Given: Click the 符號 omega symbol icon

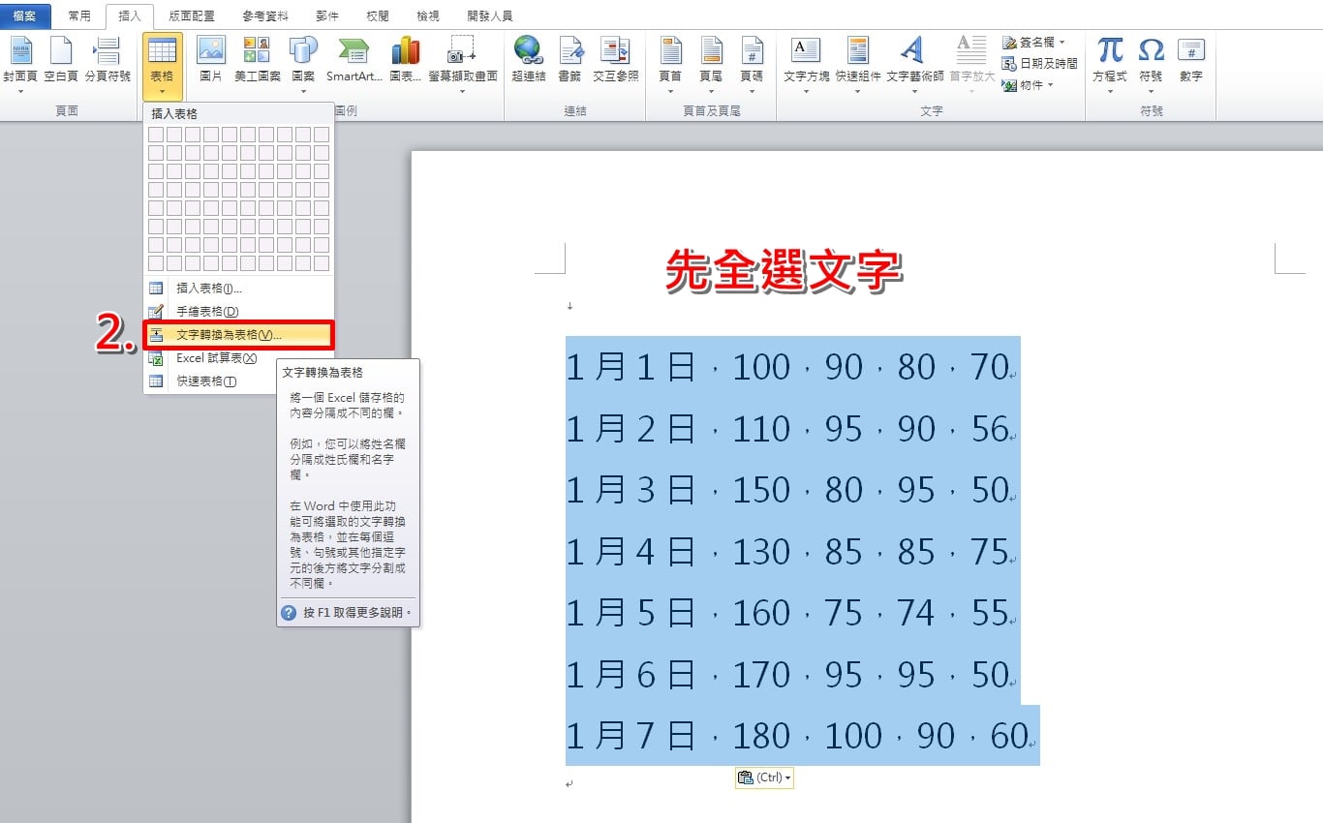Looking at the screenshot, I should tap(1151, 50).
